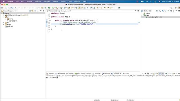Click the Pin Console icon

[x=166, y=74]
